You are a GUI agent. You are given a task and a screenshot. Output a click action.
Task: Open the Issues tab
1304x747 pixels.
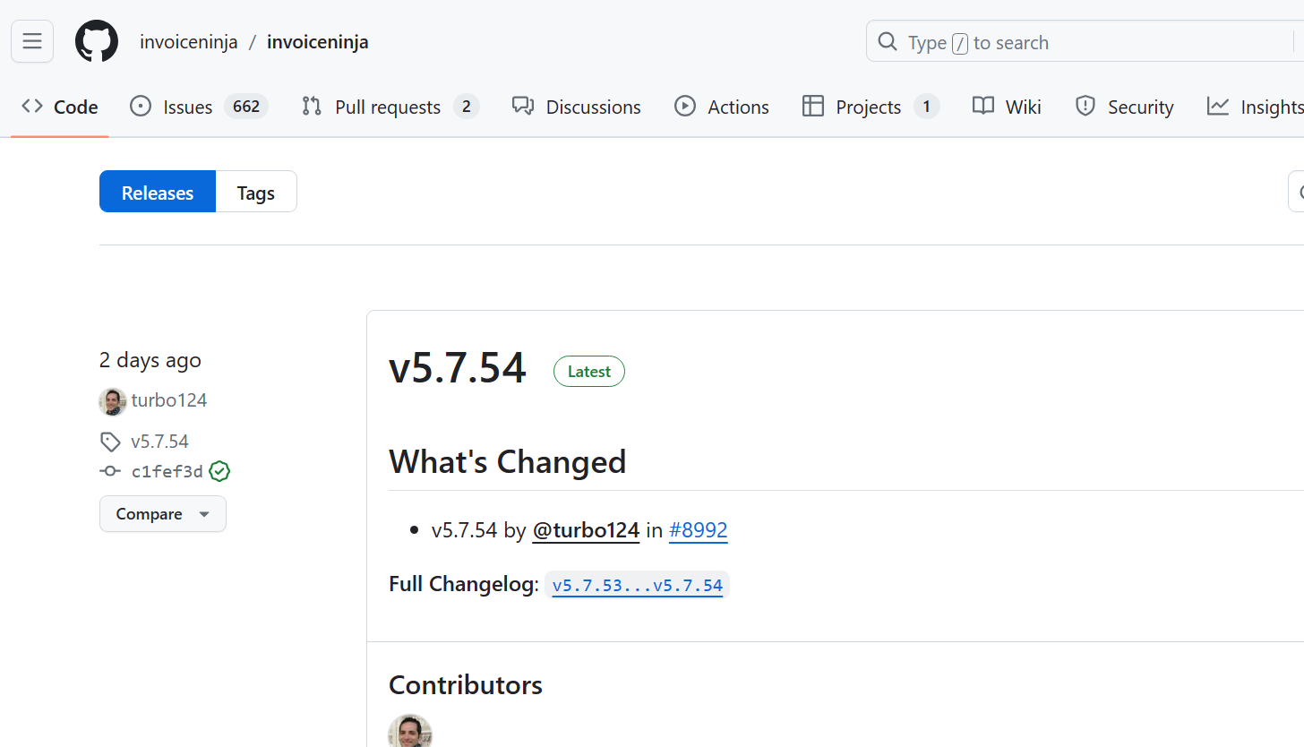coord(199,107)
